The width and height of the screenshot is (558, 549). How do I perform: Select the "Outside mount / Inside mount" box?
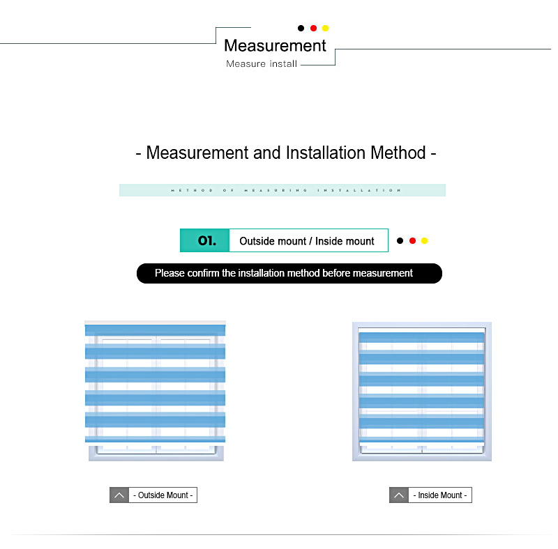point(308,241)
